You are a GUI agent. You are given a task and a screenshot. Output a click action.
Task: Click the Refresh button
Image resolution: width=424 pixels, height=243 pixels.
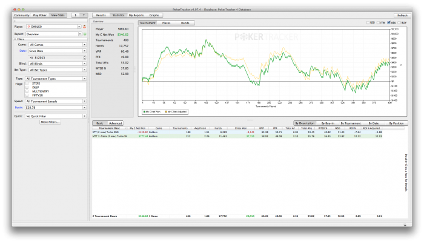402,15
